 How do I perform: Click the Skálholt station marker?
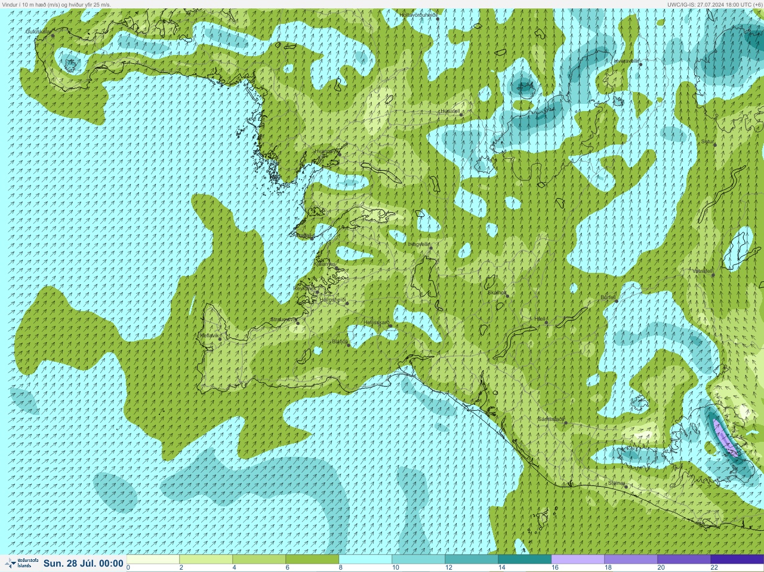[507, 295]
